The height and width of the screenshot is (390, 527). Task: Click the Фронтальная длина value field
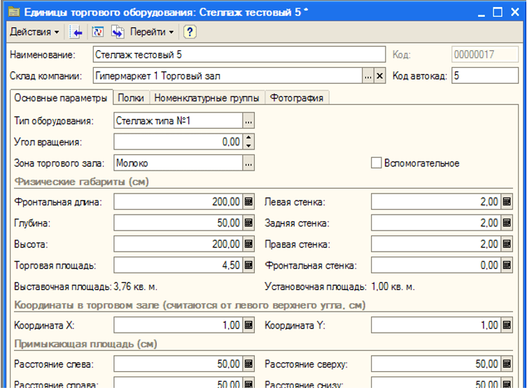point(178,202)
